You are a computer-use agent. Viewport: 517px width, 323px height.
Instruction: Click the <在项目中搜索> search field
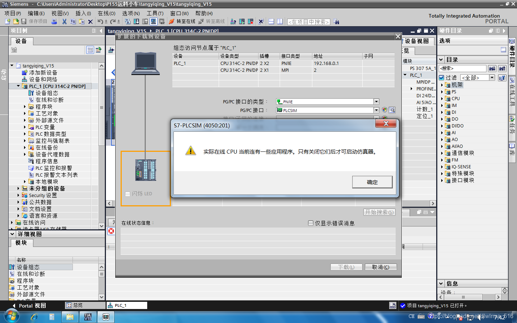click(309, 22)
